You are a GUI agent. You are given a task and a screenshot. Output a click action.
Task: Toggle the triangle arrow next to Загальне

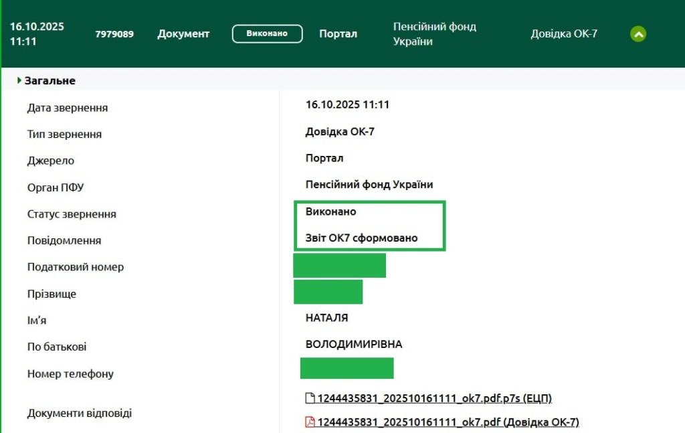tap(19, 80)
